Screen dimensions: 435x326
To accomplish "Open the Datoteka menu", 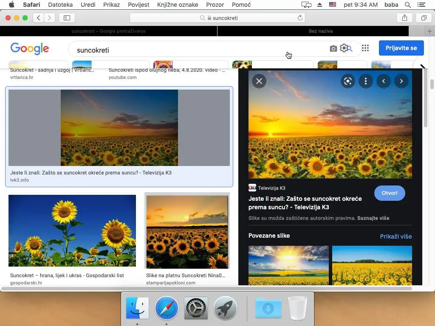I will [x=60, y=5].
